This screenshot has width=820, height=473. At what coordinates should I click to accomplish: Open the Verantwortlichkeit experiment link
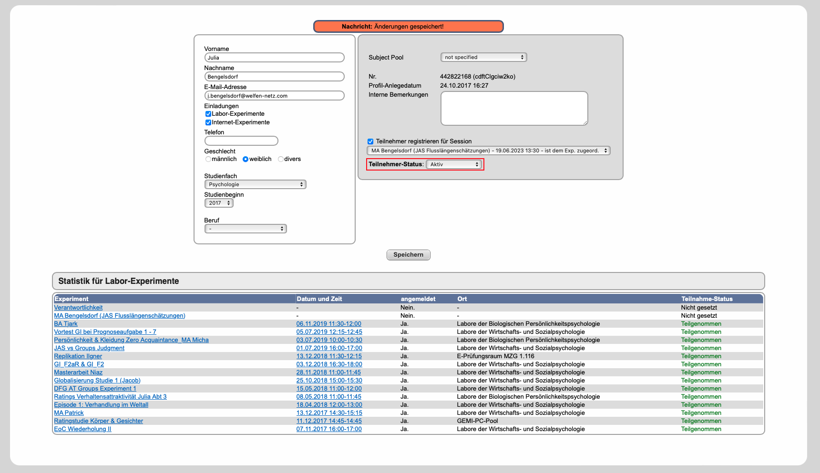pyautogui.click(x=78, y=308)
